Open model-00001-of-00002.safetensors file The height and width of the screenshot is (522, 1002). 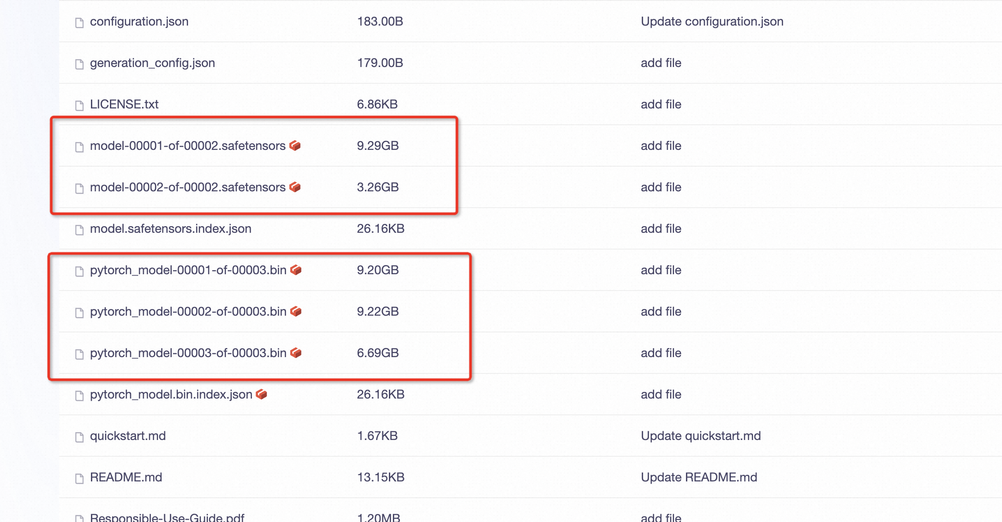click(x=188, y=146)
